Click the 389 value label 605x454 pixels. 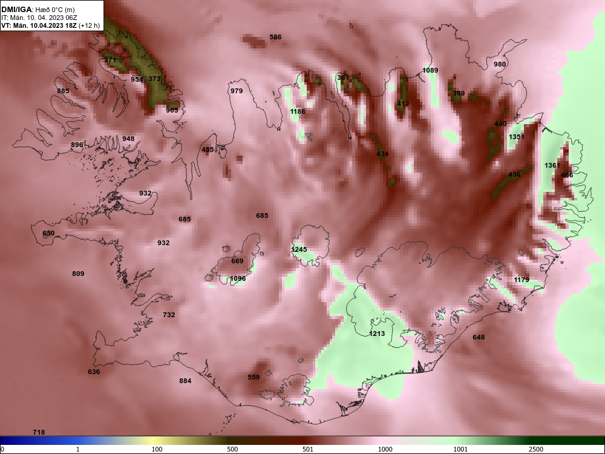(459, 93)
